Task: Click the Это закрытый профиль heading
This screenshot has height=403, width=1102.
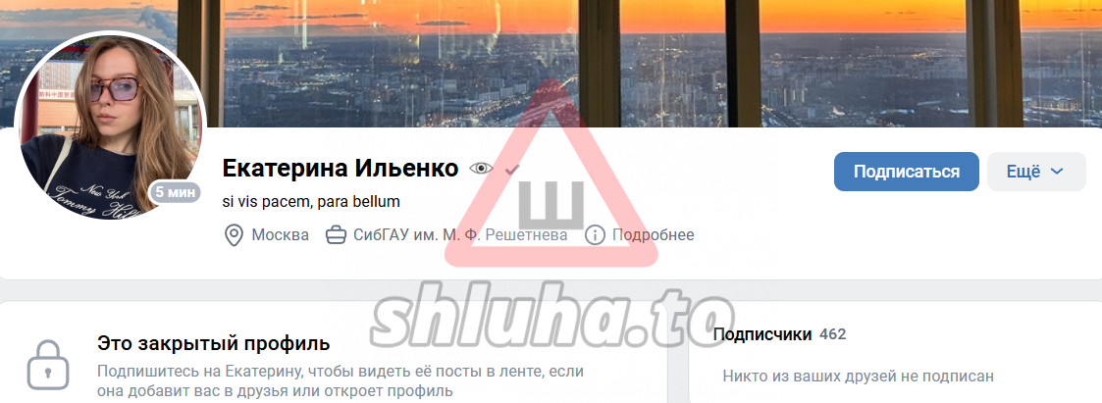Action: pyautogui.click(x=214, y=344)
